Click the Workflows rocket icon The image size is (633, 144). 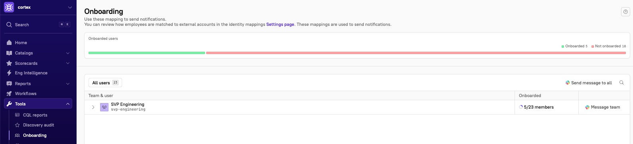(x=9, y=93)
